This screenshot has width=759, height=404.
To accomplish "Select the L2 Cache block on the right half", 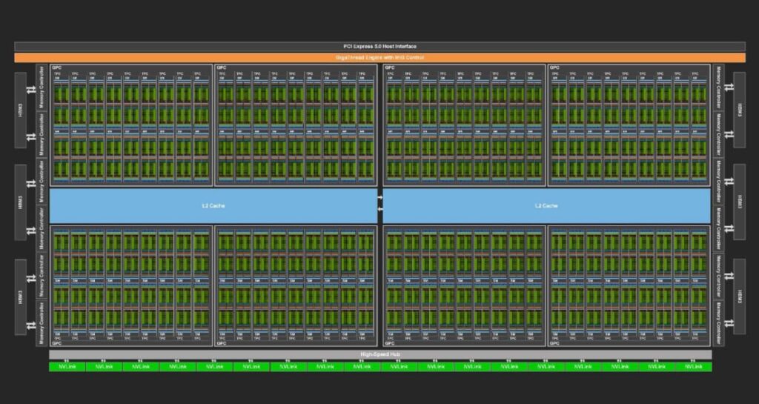I will pos(546,205).
